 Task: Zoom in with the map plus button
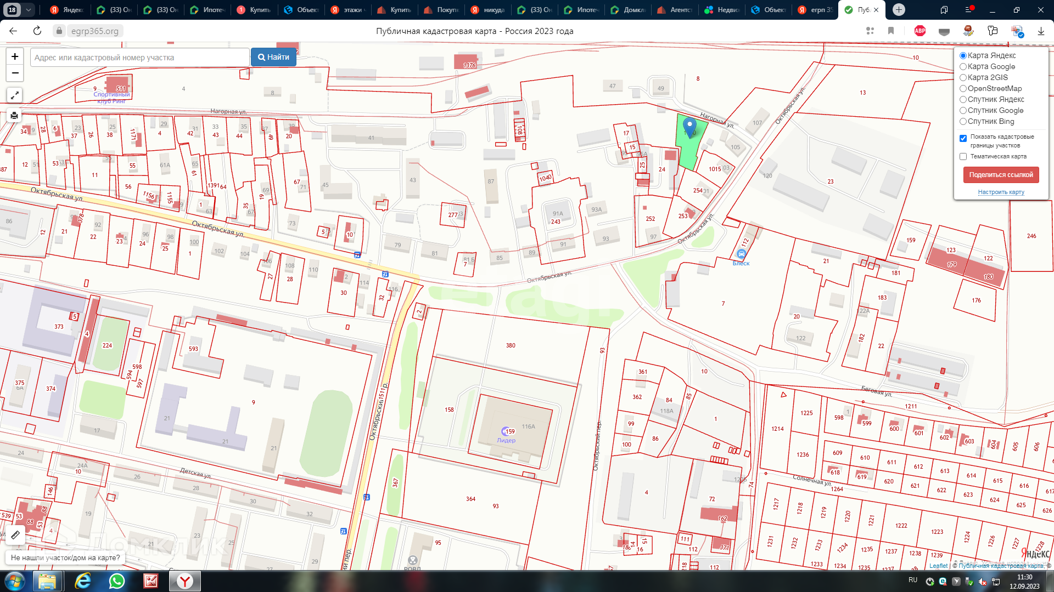pyautogui.click(x=15, y=56)
